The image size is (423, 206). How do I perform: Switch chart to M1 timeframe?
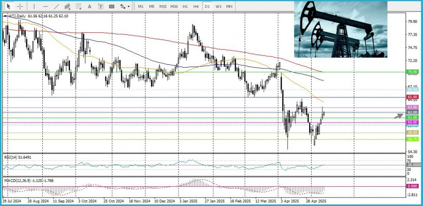(x=141, y=7)
